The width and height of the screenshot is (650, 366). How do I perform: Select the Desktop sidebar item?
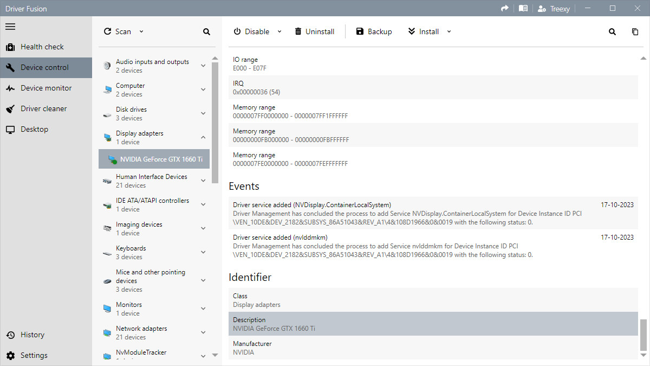(34, 130)
